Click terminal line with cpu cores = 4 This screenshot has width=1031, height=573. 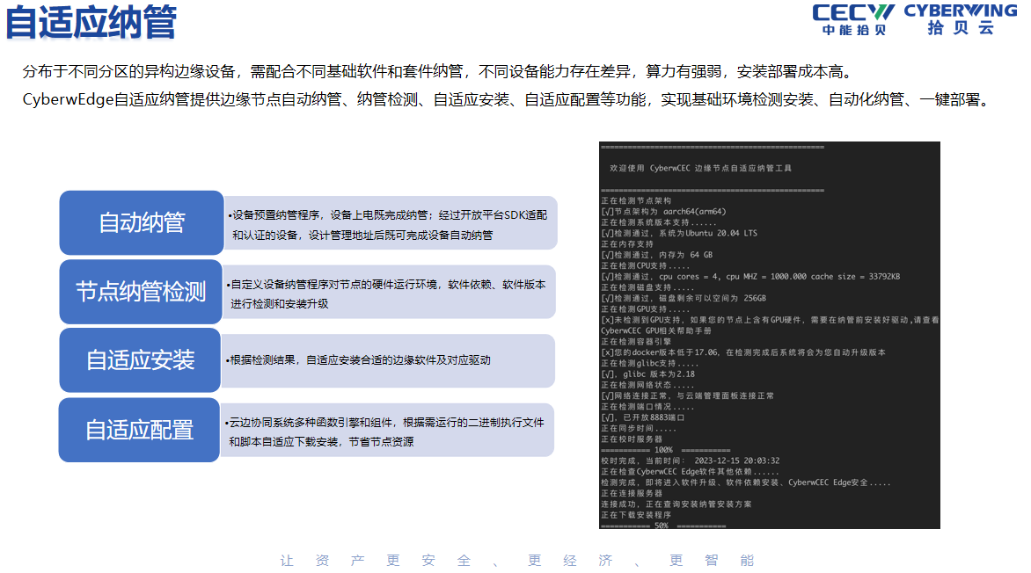[750, 277]
